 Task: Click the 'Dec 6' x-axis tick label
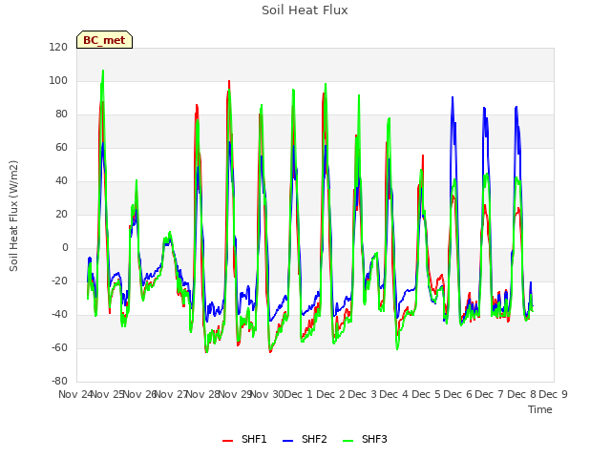tap(457, 394)
